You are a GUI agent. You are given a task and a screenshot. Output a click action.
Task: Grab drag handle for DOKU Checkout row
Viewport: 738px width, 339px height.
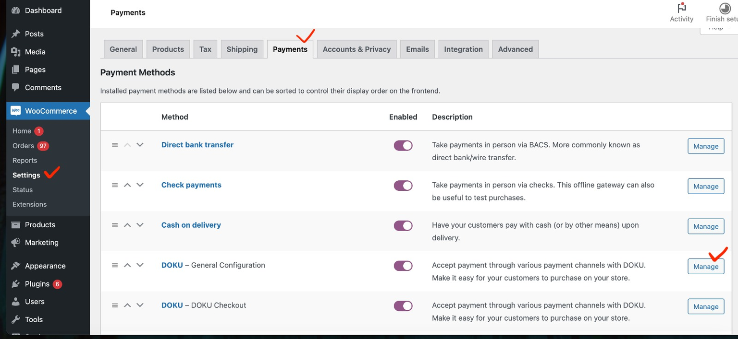(115, 305)
